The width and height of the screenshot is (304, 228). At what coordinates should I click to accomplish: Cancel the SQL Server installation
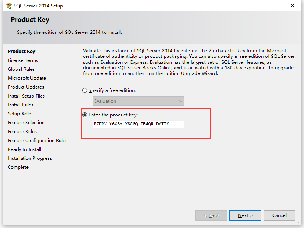pos(279,215)
